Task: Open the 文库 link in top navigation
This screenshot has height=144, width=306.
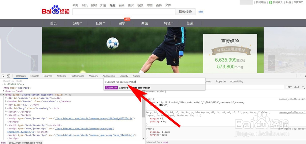Action: coord(168,5)
